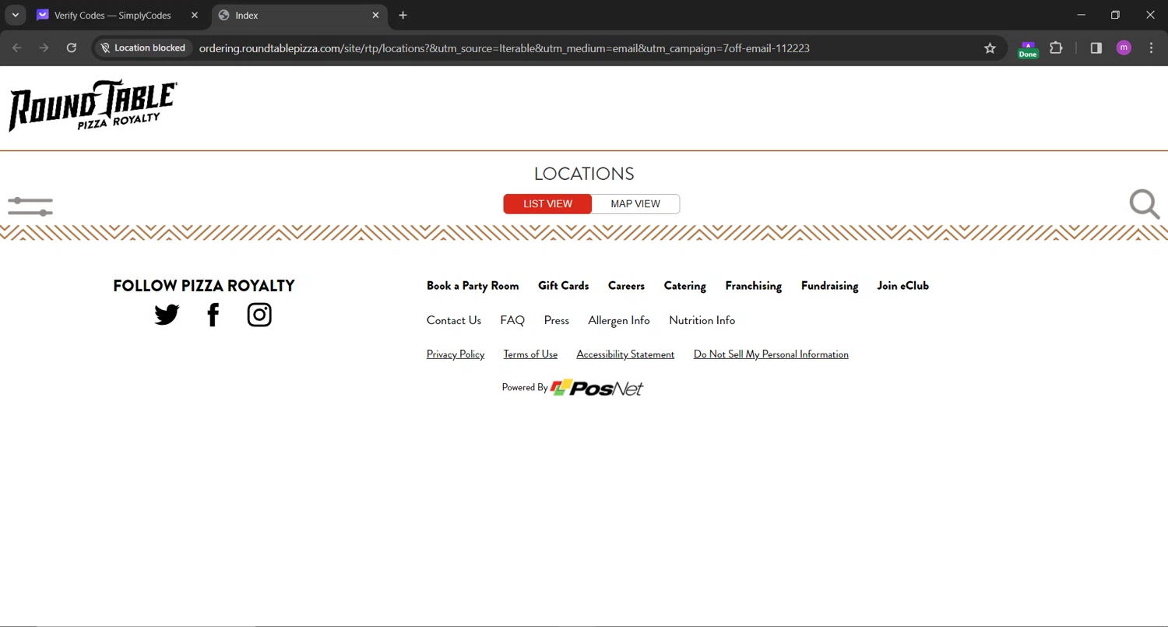This screenshot has height=627, width=1168.
Task: Open Round Table's Twitter page
Action: coord(167,315)
